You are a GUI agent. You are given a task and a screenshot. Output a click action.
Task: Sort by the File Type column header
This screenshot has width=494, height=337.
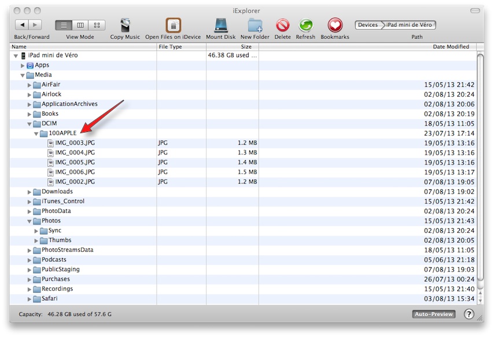(182, 47)
